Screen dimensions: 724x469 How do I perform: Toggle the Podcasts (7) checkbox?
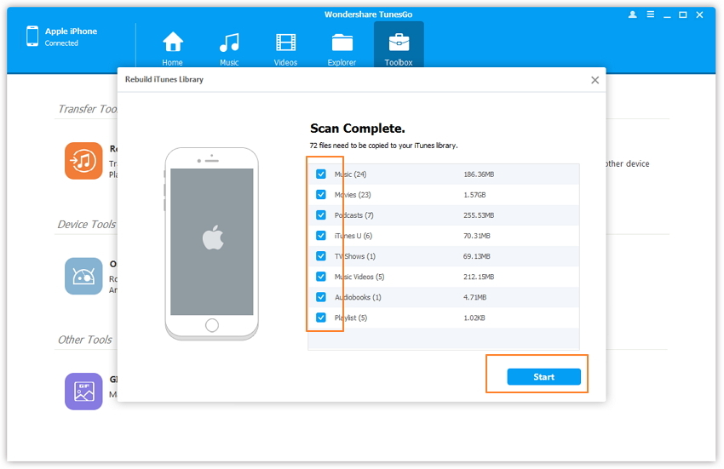(321, 215)
